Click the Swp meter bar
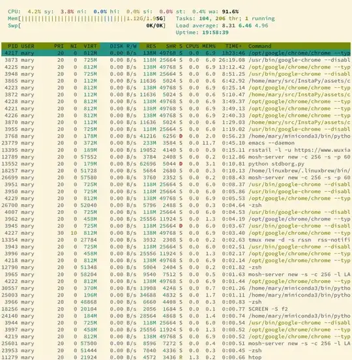The width and height of the screenshot is (352, 360). [87, 25]
